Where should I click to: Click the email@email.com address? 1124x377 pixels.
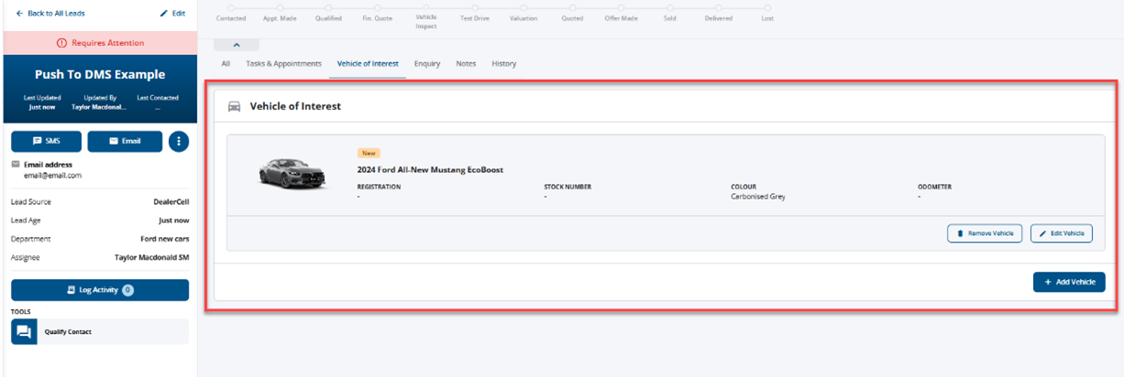(x=52, y=175)
